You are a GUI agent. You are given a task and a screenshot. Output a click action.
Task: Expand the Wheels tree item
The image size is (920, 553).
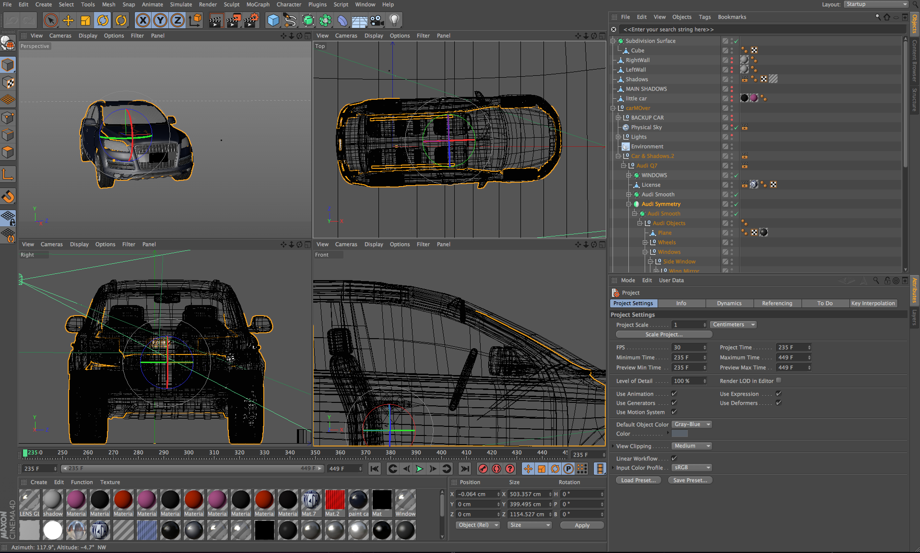(645, 242)
